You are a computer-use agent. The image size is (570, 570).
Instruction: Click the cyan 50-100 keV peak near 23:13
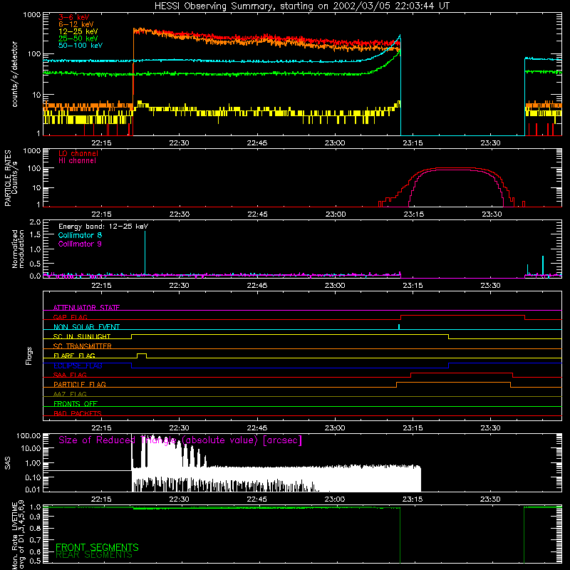pyautogui.click(x=400, y=37)
